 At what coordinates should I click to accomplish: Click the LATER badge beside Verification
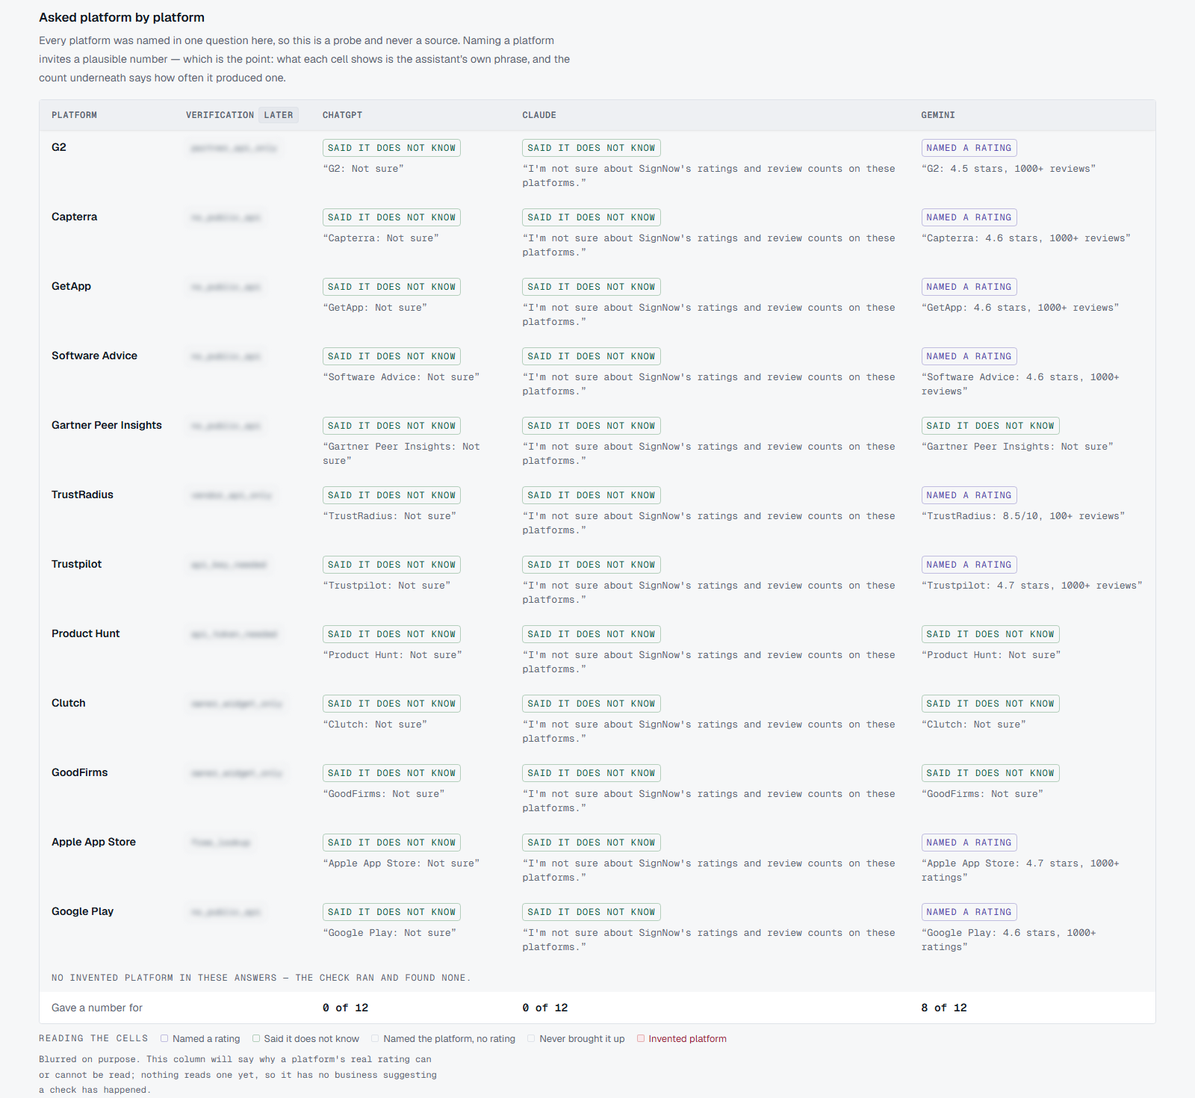279,115
